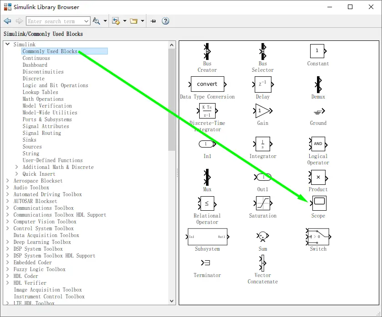Select the Switch block
Viewport: 382px width, 317px height.
[x=318, y=237]
